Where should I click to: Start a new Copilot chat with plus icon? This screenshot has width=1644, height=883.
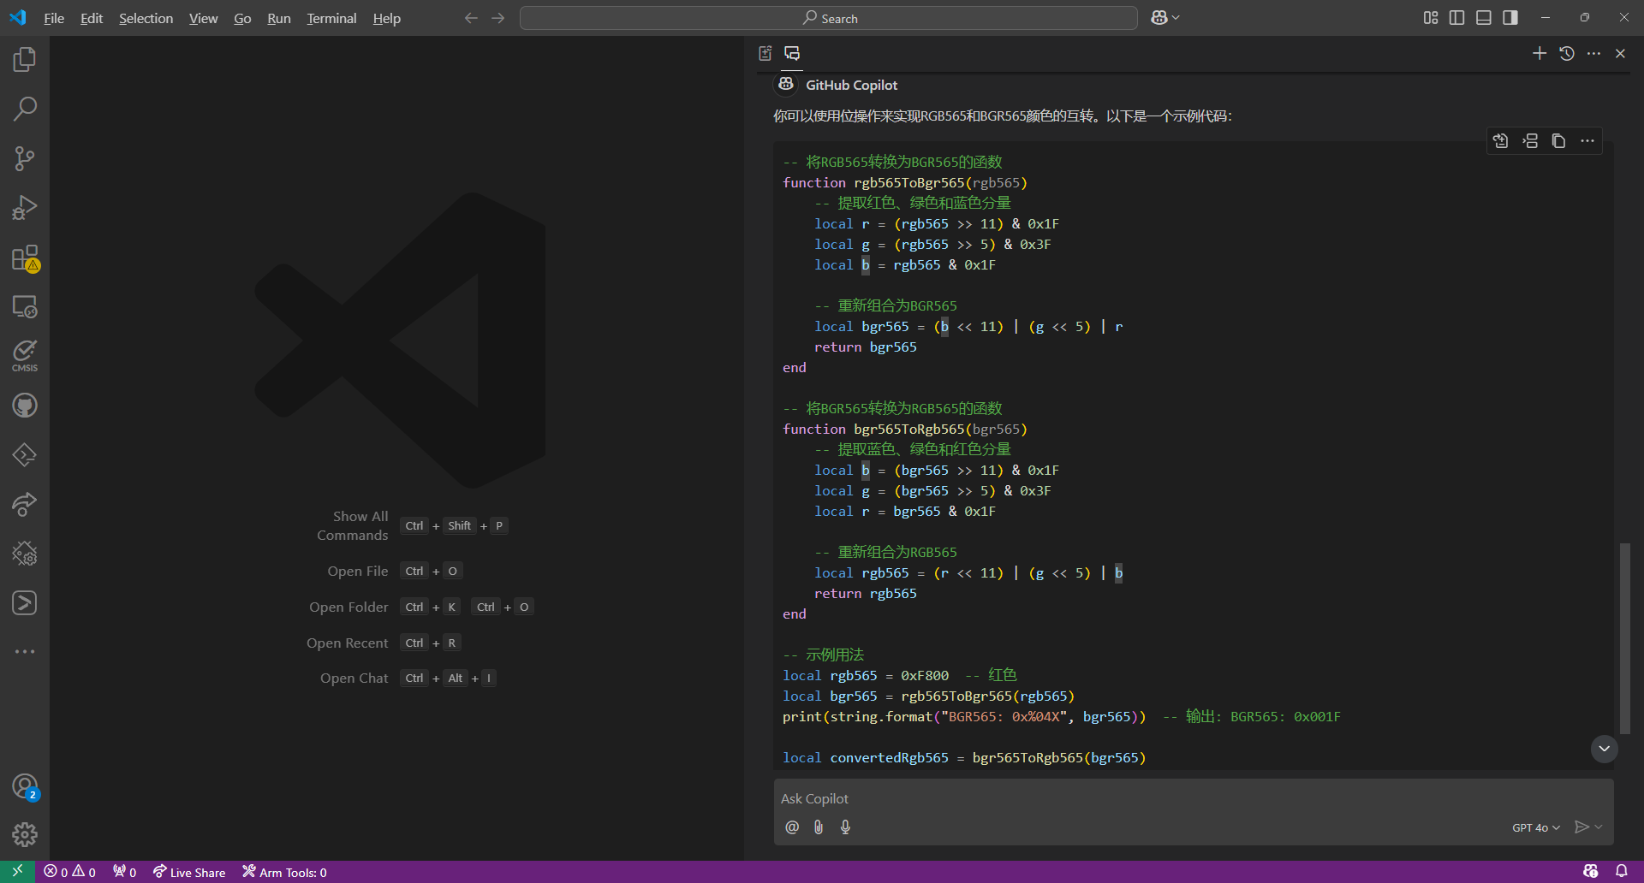coord(1540,53)
